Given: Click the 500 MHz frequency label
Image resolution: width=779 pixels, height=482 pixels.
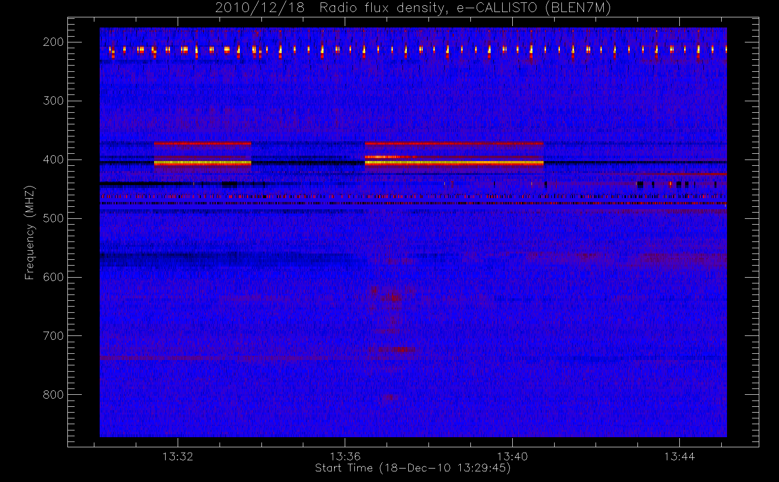Looking at the screenshot, I should coord(53,218).
